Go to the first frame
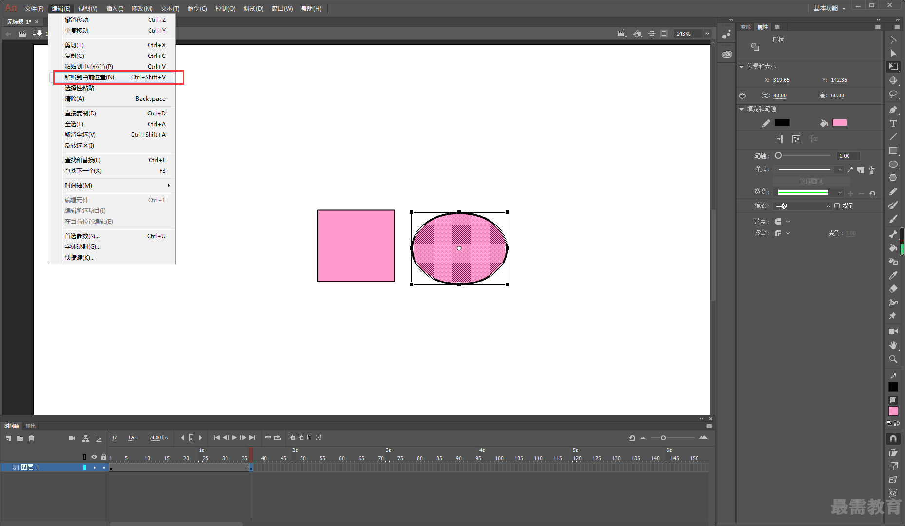Screen dimensions: 905x526 (217, 438)
